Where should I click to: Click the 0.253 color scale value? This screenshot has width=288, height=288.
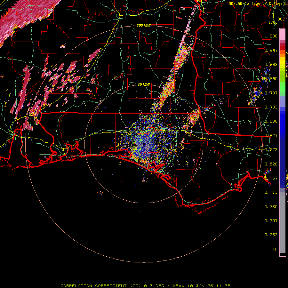pos(271,235)
